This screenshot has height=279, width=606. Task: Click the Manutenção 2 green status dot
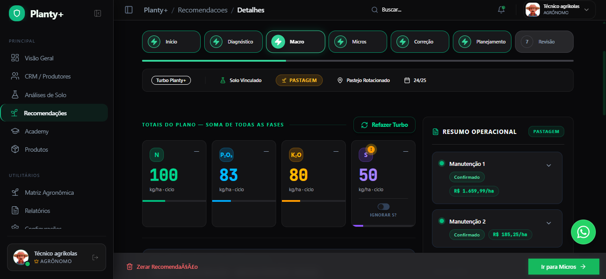pos(441,221)
